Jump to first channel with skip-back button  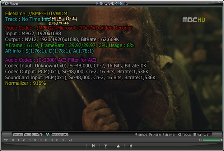click(93, 146)
